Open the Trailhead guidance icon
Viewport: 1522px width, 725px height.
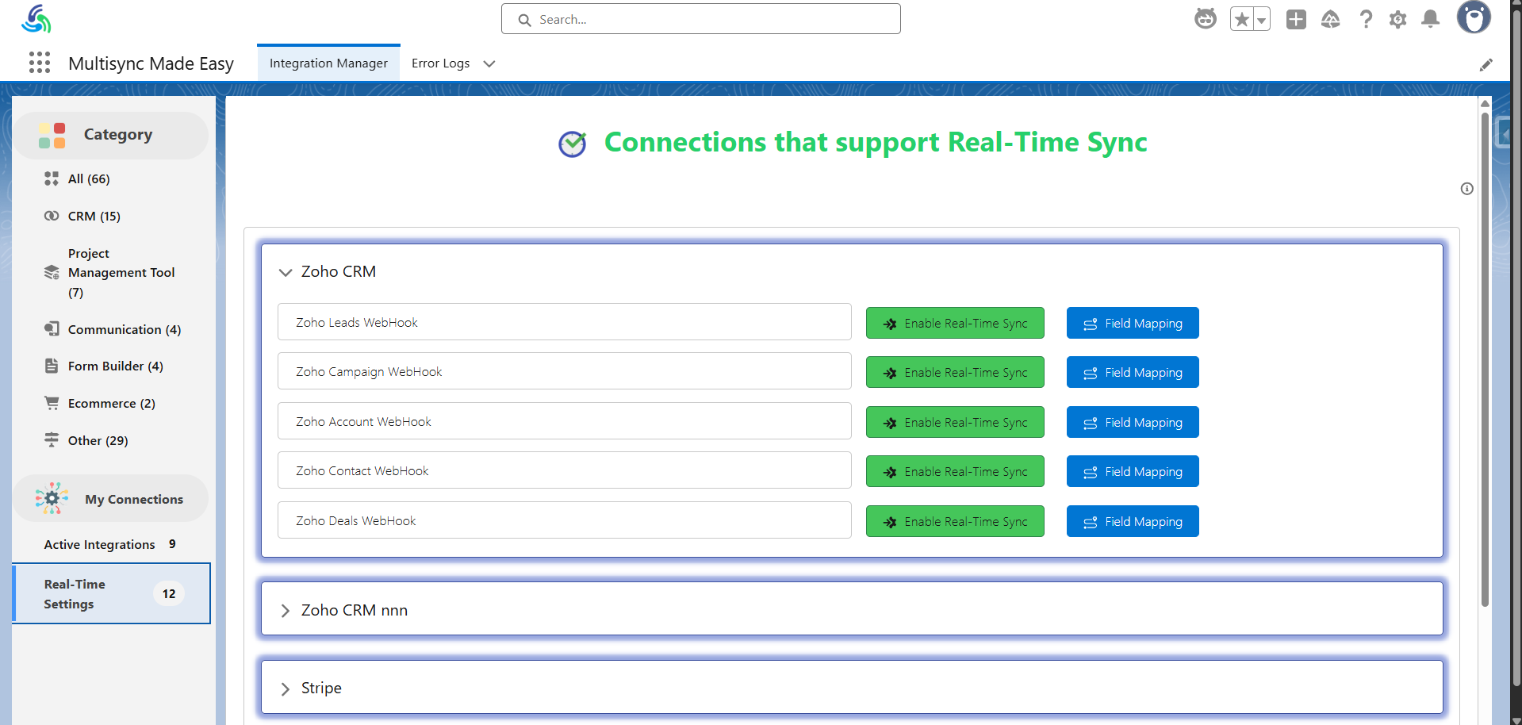[x=1331, y=19]
